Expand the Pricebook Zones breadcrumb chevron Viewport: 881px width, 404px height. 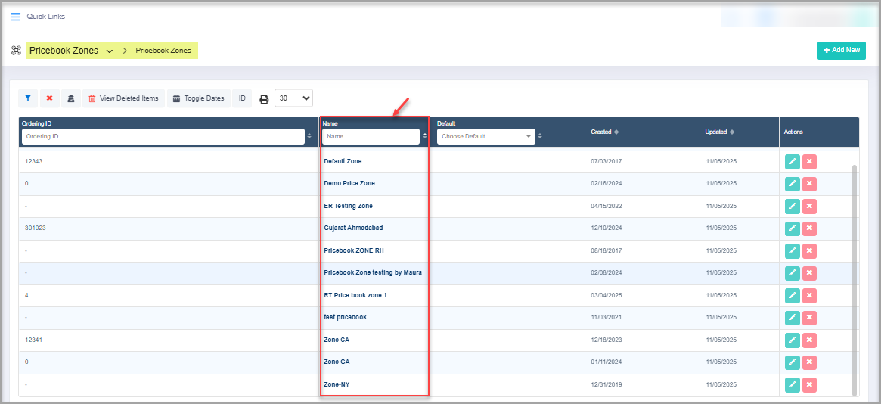(x=110, y=51)
